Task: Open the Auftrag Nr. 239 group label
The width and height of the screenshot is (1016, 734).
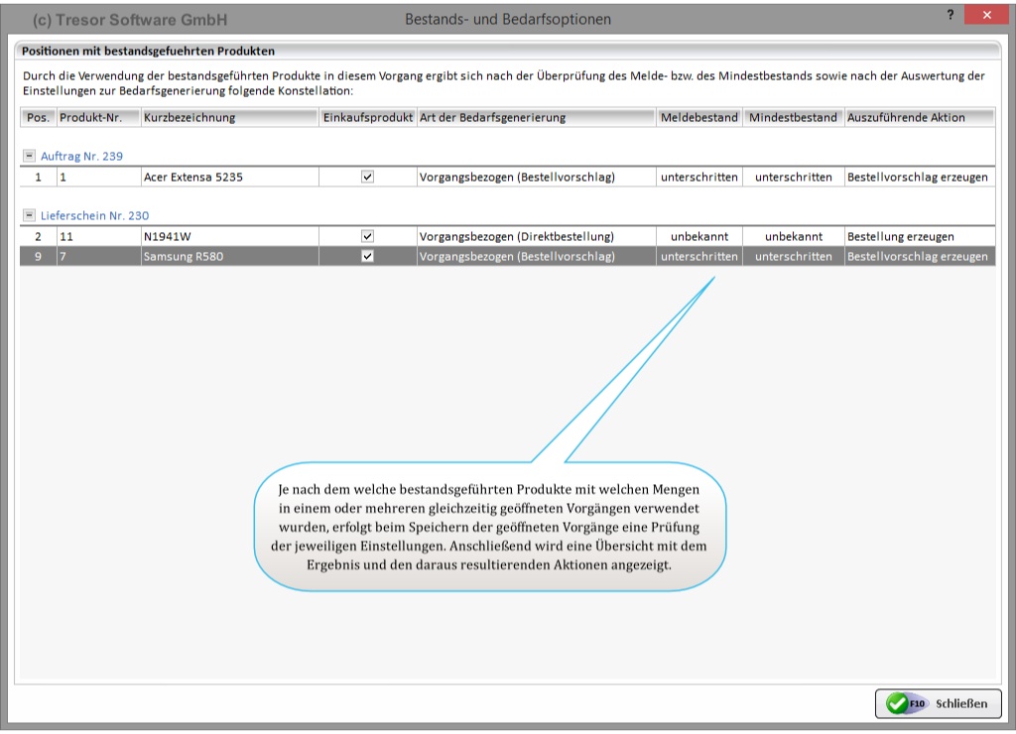Action: tap(81, 157)
